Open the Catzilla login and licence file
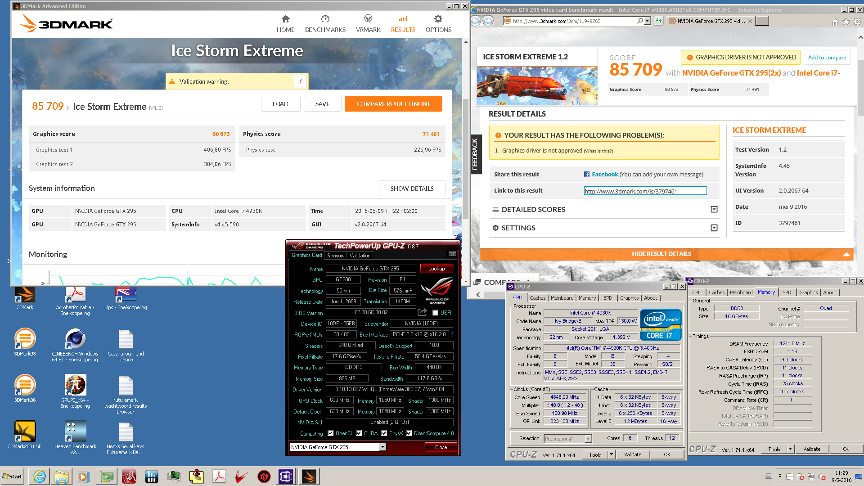This screenshot has height=486, width=864. (x=126, y=345)
